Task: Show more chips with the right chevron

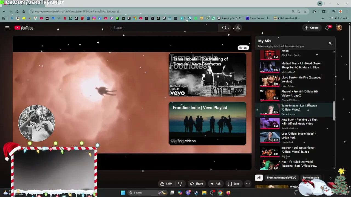Action: 330,178
